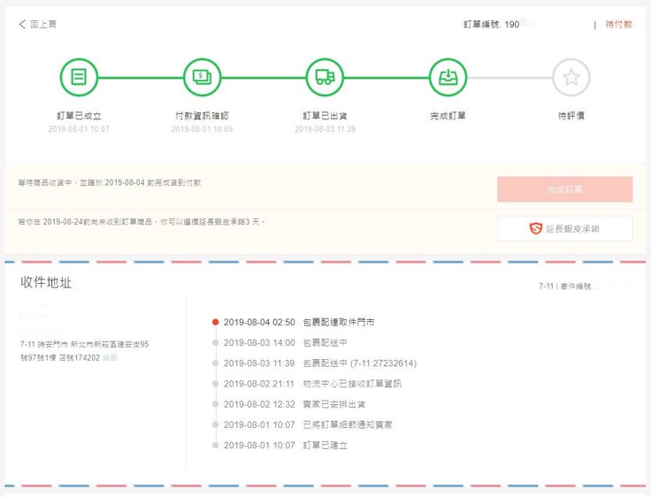Click the red latest-status timeline dot
The image size is (651, 497).
pos(215,322)
